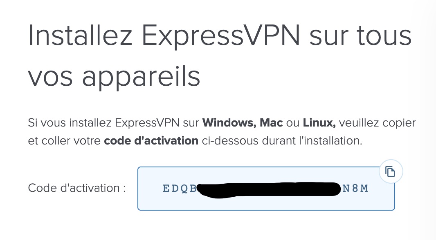Click 'Installez' in the page heading

pos(80,35)
